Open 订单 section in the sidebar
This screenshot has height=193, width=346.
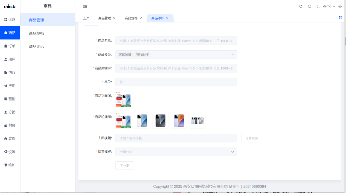click(10, 46)
